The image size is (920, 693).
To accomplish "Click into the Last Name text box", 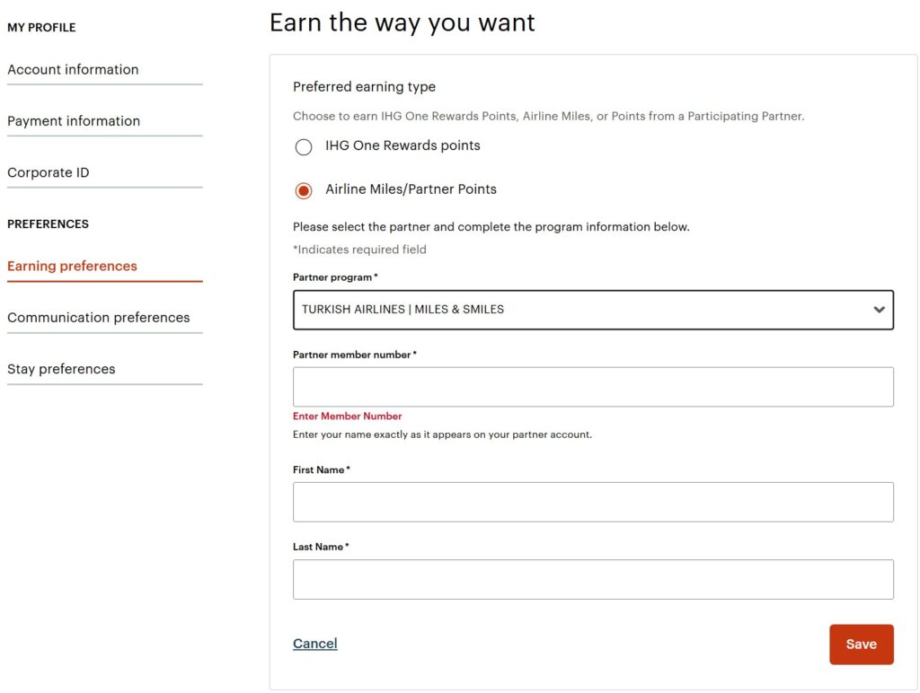I will coord(593,580).
